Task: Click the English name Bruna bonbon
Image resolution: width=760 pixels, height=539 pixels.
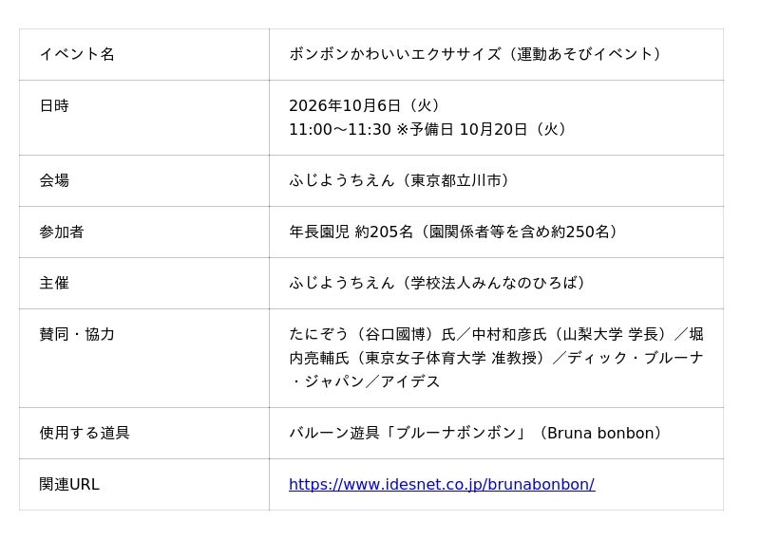Action: tap(600, 433)
